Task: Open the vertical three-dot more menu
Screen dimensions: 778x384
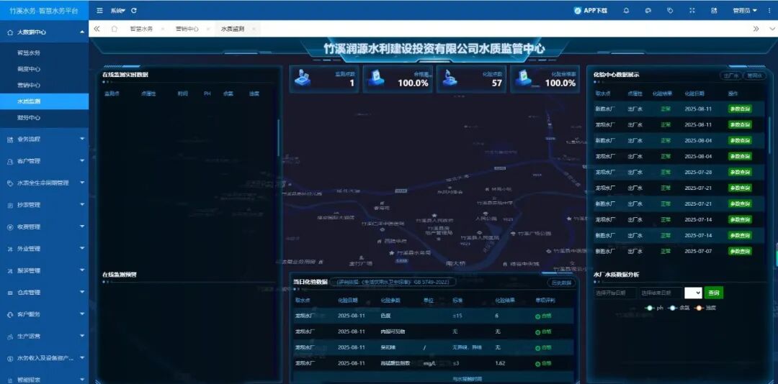Action: pos(769,10)
